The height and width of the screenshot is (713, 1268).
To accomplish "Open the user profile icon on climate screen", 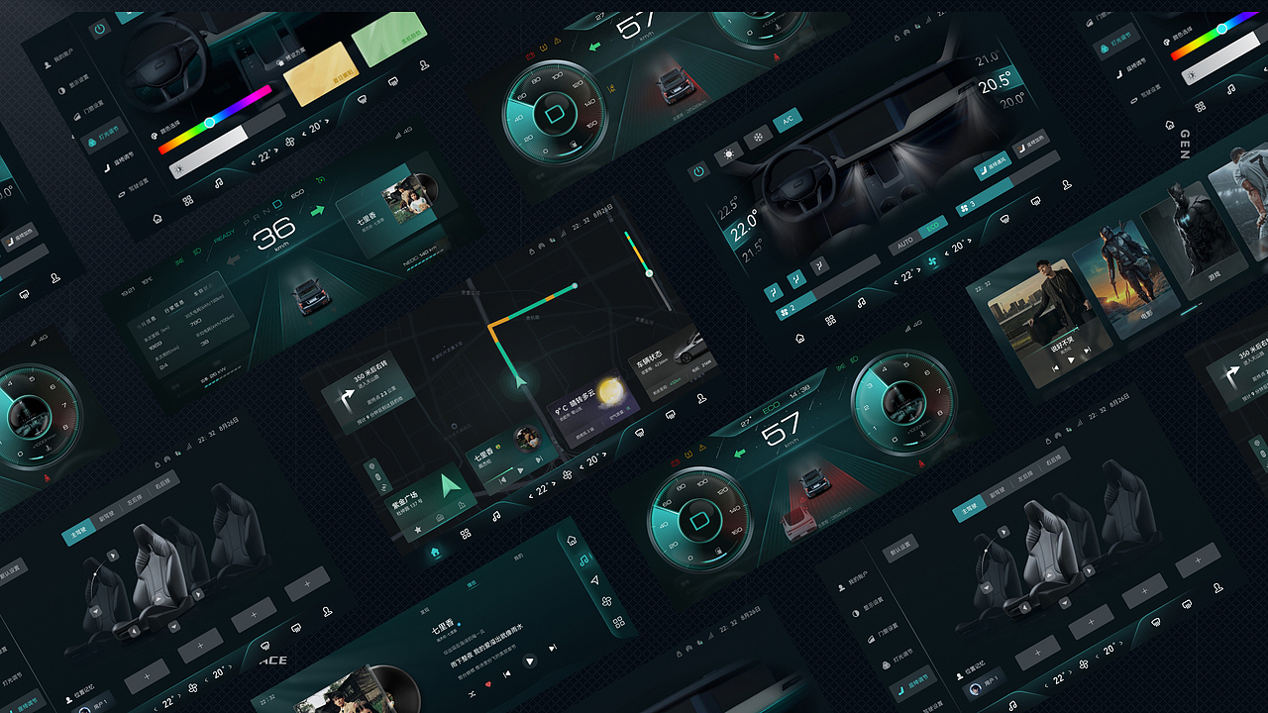I will pos(1066,184).
